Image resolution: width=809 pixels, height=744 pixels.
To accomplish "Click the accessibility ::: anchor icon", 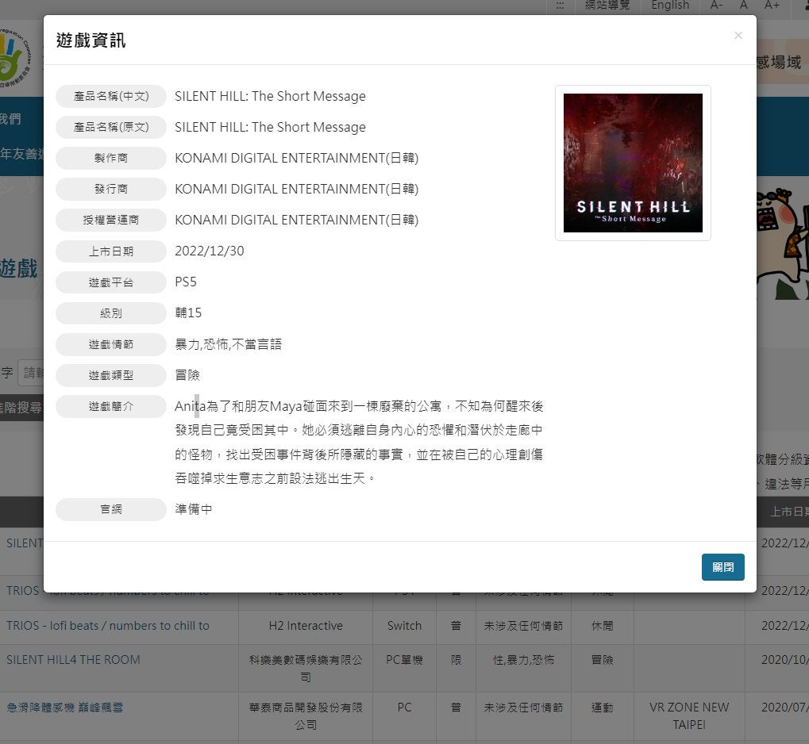I will (560, 6).
